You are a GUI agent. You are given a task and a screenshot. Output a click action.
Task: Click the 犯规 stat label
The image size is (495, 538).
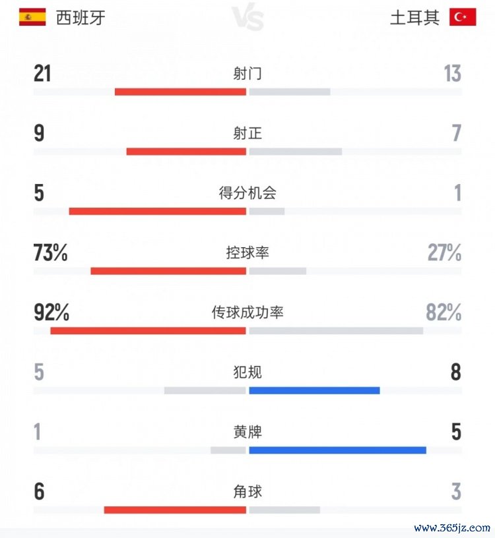click(247, 373)
